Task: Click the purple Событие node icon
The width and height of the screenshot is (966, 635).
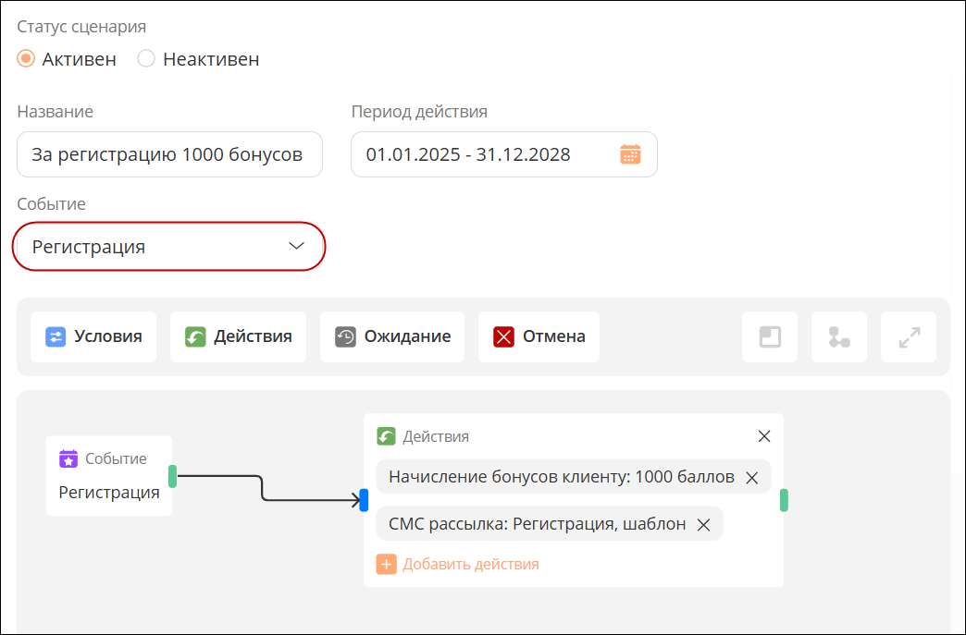Action: pyautogui.click(x=68, y=458)
